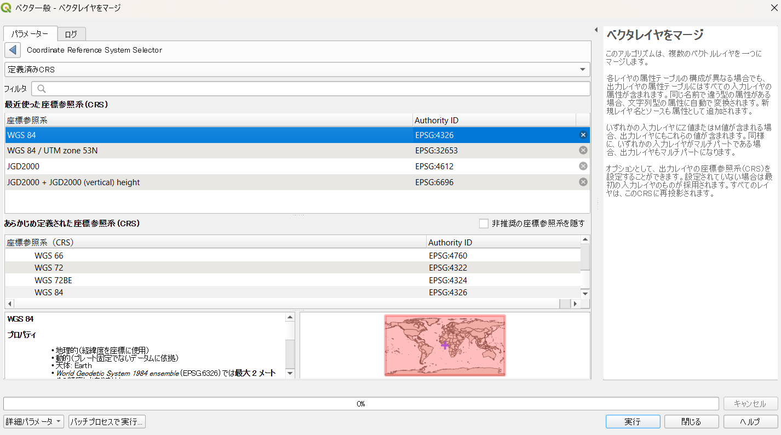Sort recent list by 座標参照系 column header
The width and height of the screenshot is (781, 435).
point(209,121)
